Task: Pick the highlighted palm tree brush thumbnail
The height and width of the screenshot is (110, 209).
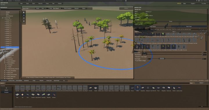Action: click(x=173, y=47)
